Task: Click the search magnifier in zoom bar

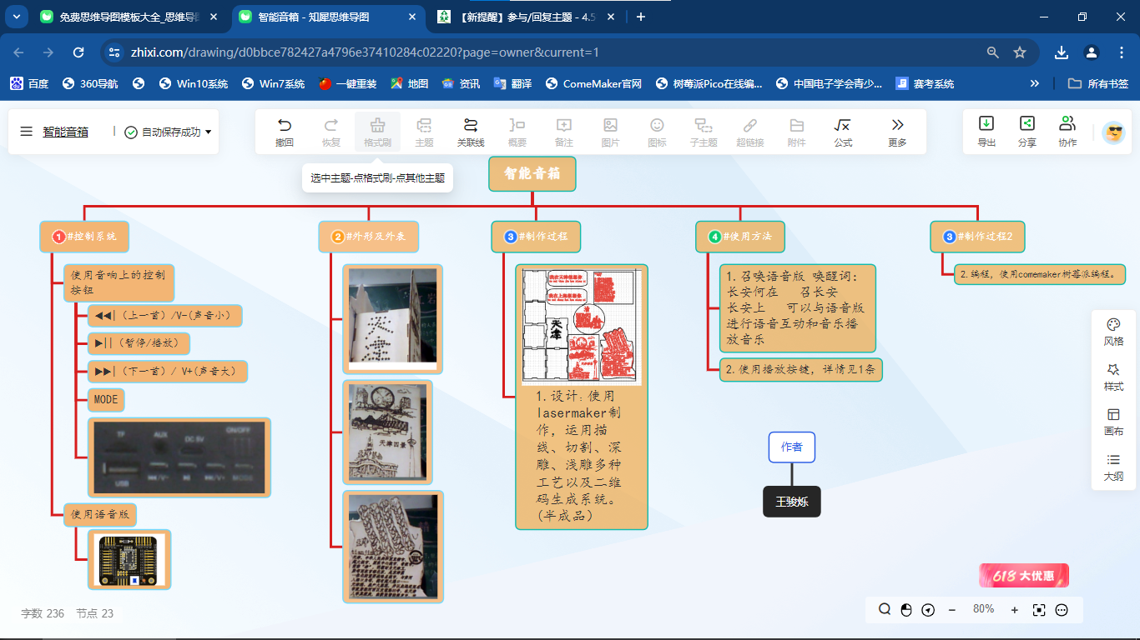Action: coord(885,610)
